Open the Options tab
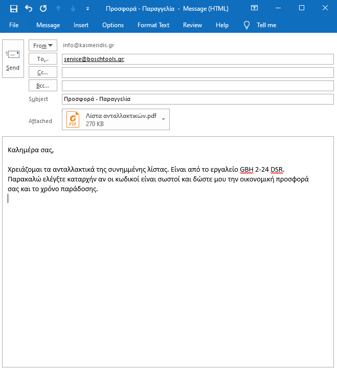This screenshot has height=369, width=337. pyautogui.click(x=113, y=25)
